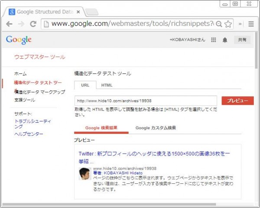Select Google カスタム検索 tab
Image resolution: width=260 pixels, height=208 pixels.
click(156, 128)
